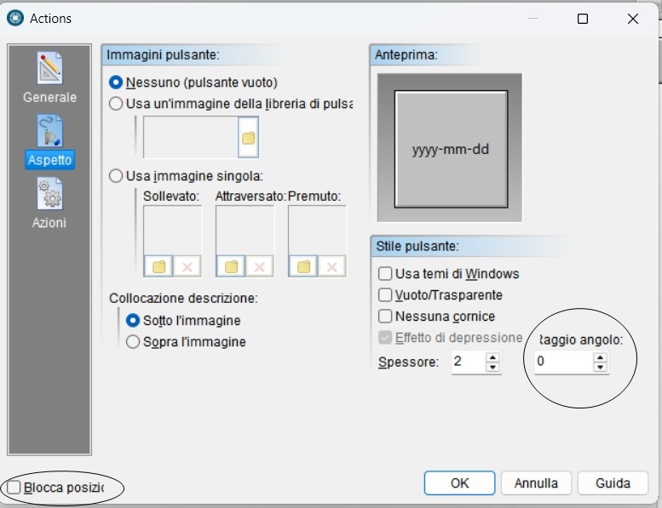Click the Actions dialog app icon
This screenshot has width=662, height=508.
coord(15,18)
